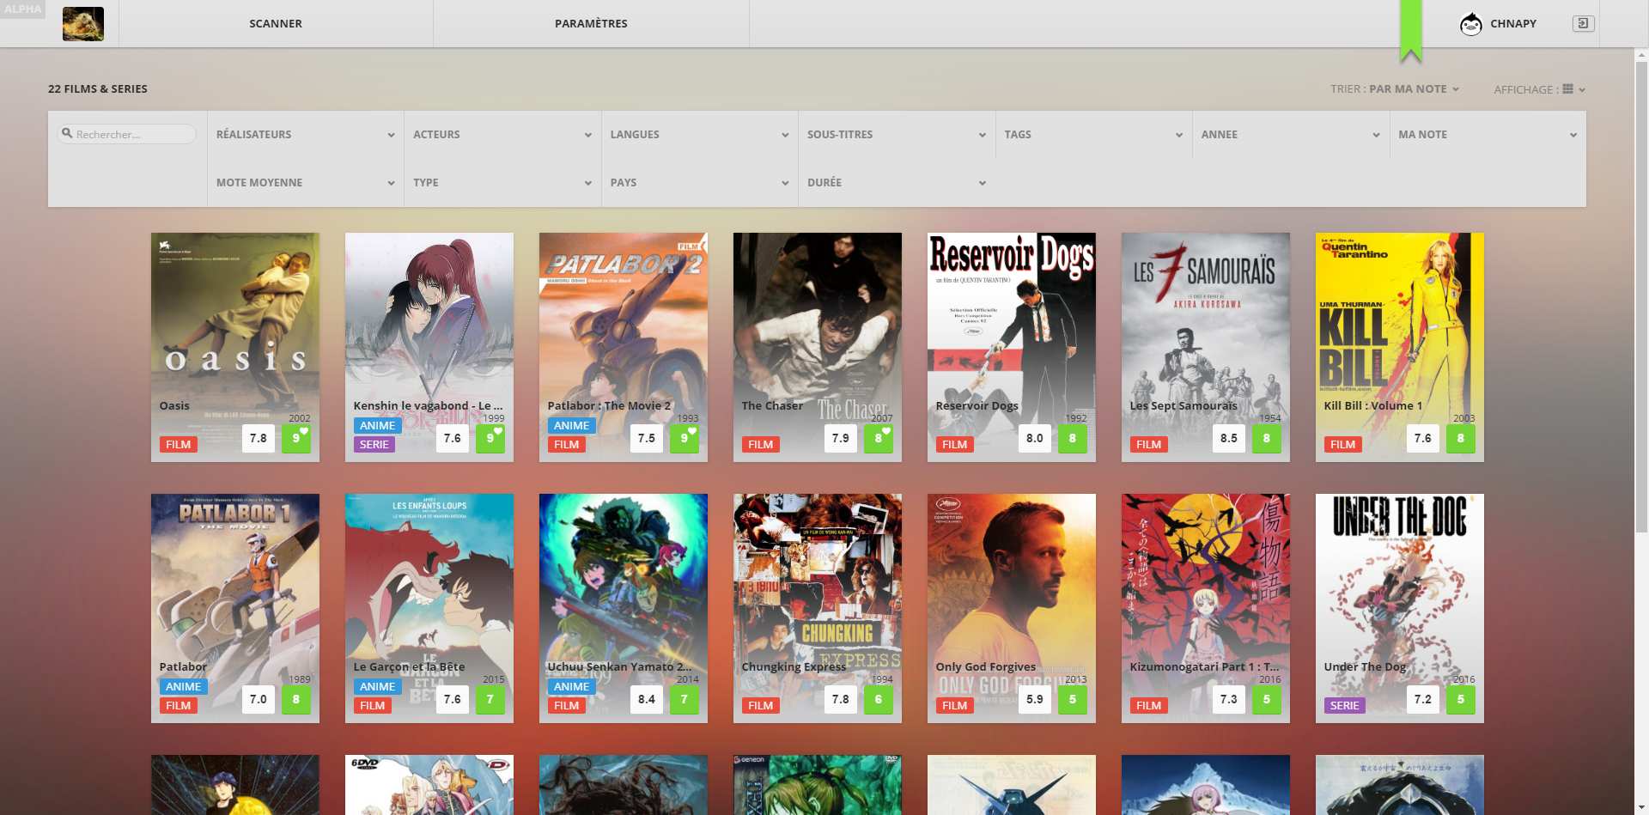This screenshot has width=1649, height=815.
Task: Click the green 8 rating badge on Reservoir Dogs
Action: pos(1072,438)
